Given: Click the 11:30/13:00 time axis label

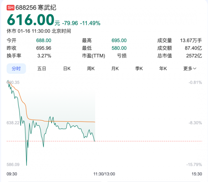Looking at the screenshot, I should (x=104, y=174).
